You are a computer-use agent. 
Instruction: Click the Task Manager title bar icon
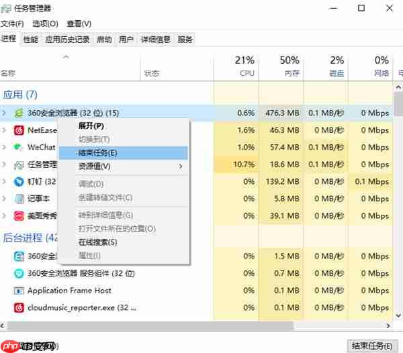6,8
